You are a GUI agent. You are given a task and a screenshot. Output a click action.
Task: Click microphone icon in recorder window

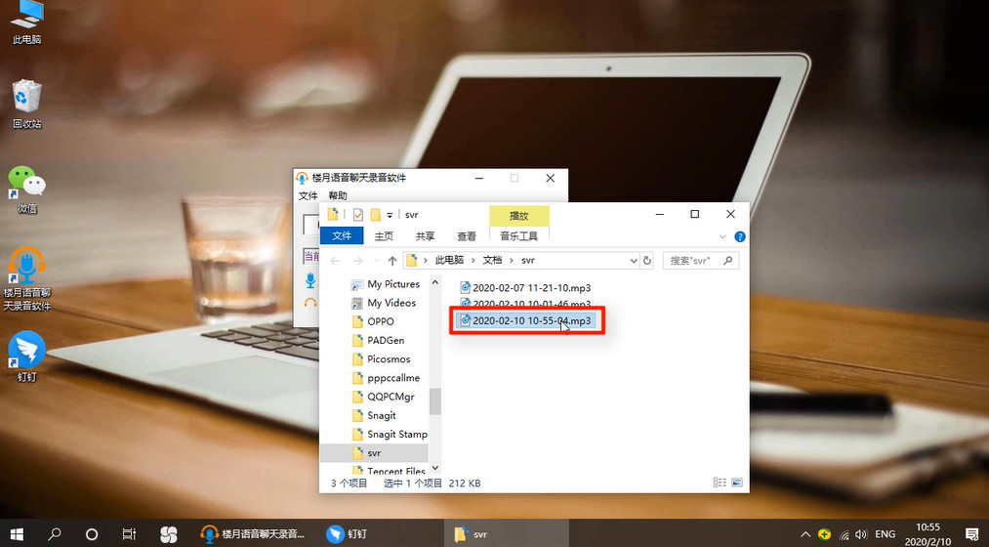coord(310,280)
